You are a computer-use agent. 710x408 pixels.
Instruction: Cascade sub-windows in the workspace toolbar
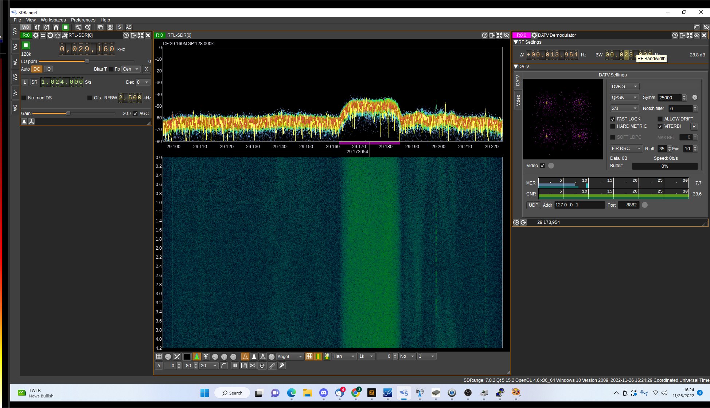click(x=101, y=27)
